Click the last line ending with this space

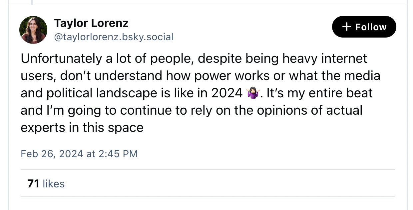click(82, 128)
